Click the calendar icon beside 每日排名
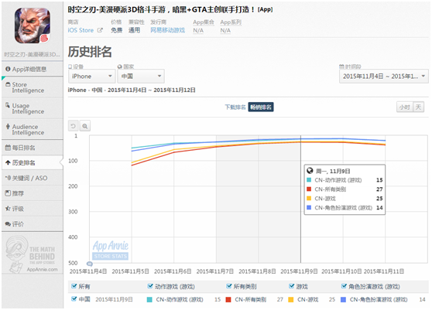The image size is (432, 310). [x=8, y=148]
